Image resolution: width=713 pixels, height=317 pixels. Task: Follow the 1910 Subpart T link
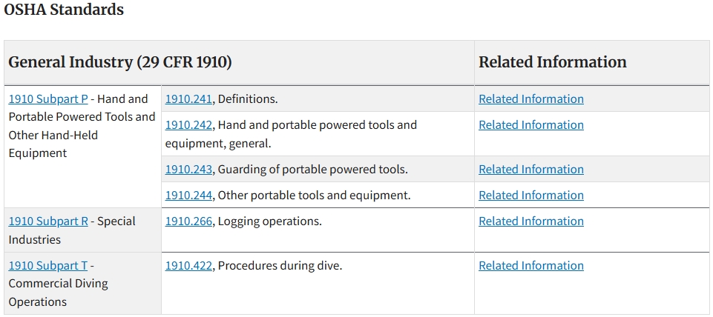point(47,266)
